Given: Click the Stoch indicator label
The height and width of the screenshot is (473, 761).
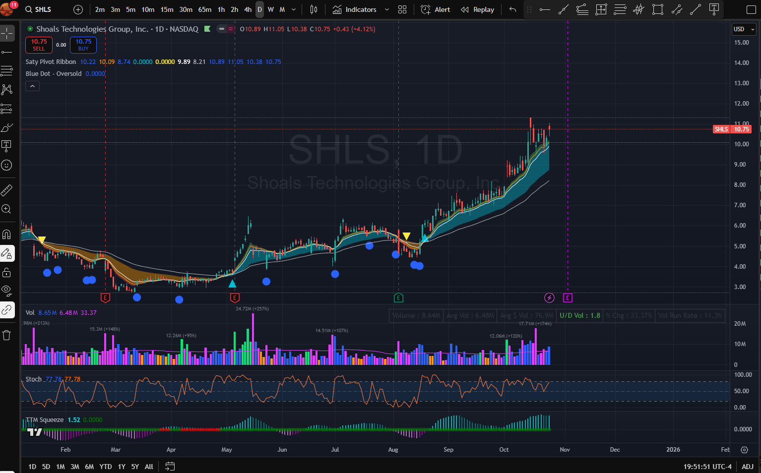Looking at the screenshot, I should pos(34,379).
